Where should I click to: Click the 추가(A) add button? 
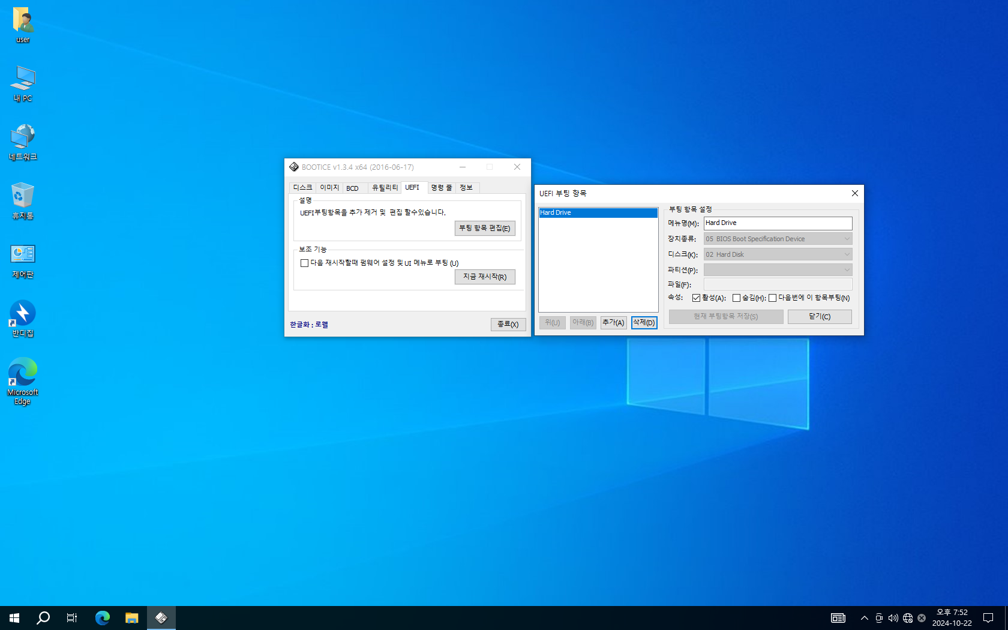(613, 323)
